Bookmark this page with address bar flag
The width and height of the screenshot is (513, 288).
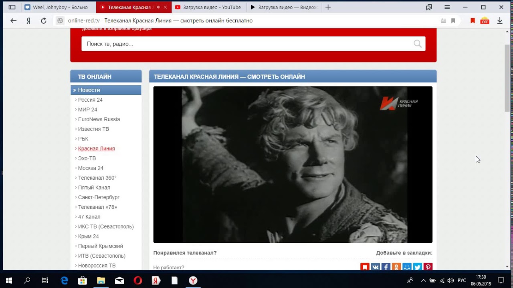(453, 21)
